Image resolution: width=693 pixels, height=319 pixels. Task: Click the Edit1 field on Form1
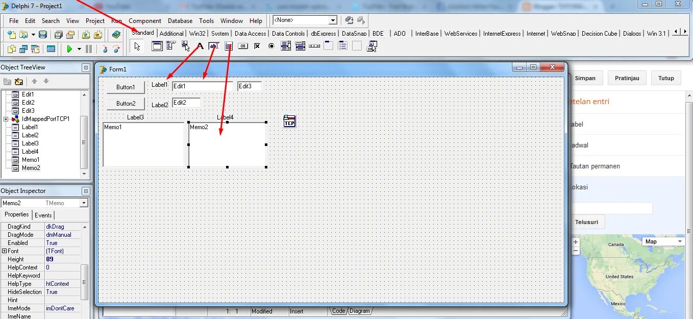point(203,86)
